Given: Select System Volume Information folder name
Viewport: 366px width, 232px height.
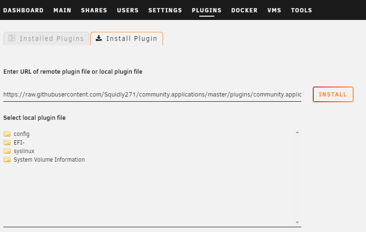Looking at the screenshot, I should coord(49,160).
